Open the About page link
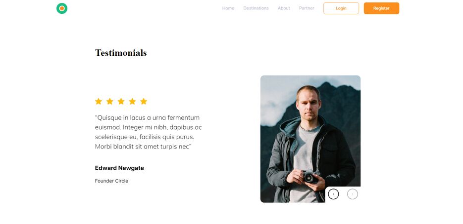Viewport: 463px width, 224px height. point(284,8)
